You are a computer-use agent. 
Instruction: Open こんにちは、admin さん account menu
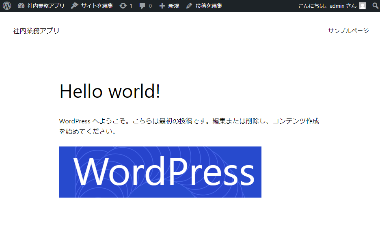[x=332, y=6]
